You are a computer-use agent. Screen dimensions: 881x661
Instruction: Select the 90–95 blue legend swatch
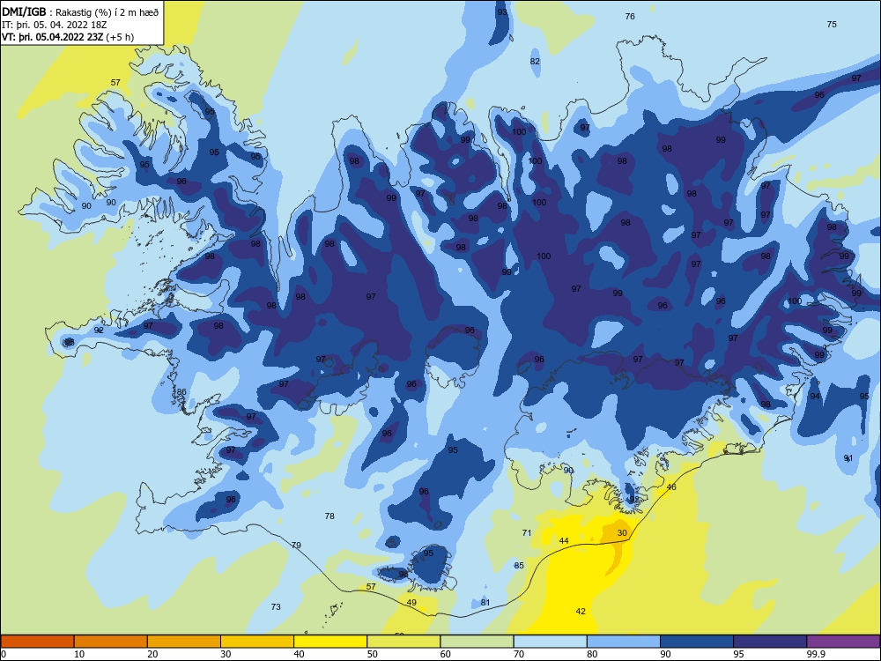click(697, 642)
